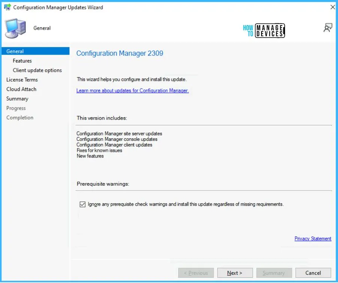The image size is (338, 283).
Task: Open the Client update options sub-step
Action: [x=37, y=70]
